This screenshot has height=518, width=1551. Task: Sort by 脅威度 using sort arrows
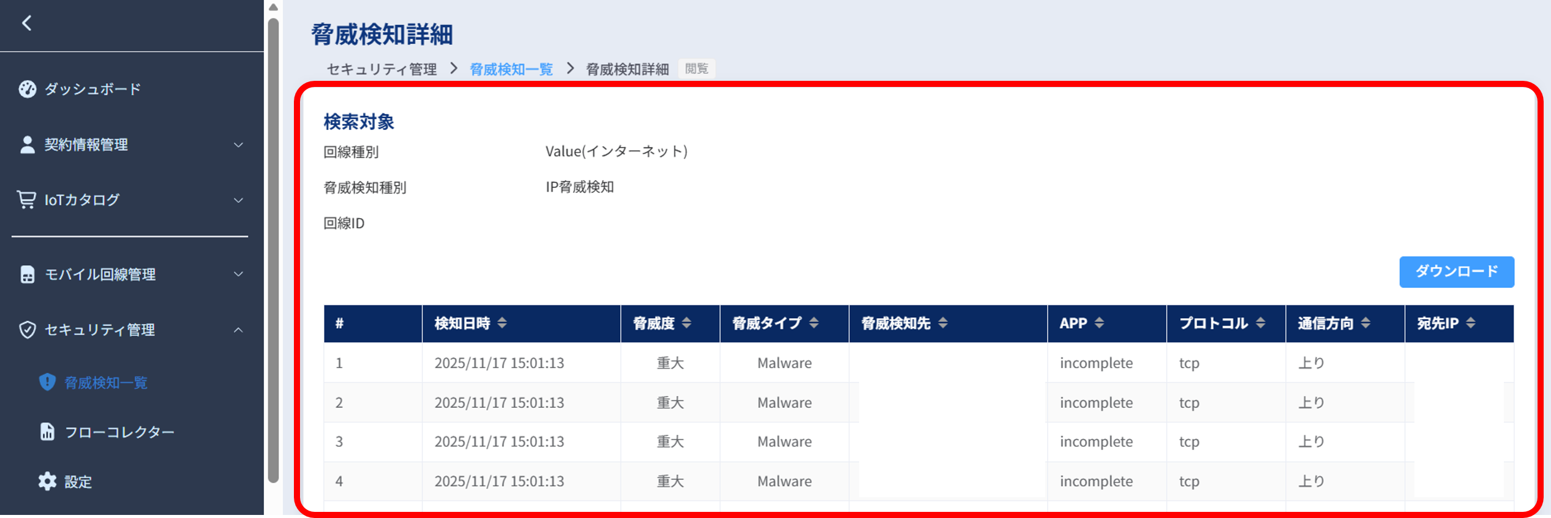point(686,323)
